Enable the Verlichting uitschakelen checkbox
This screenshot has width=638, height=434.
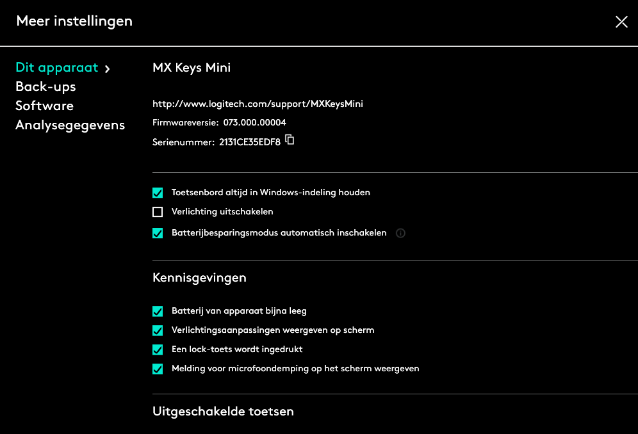[158, 212]
